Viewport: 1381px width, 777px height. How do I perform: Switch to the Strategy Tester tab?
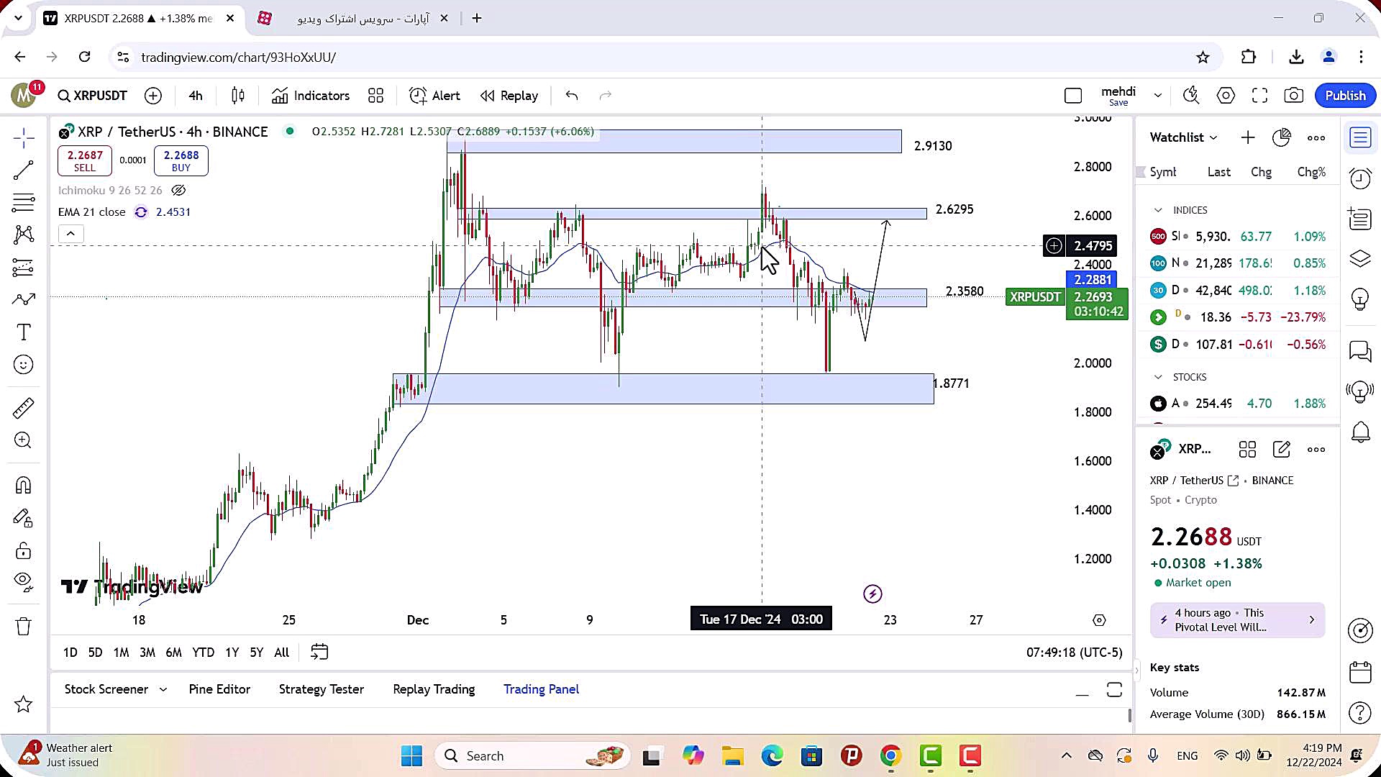pos(321,689)
